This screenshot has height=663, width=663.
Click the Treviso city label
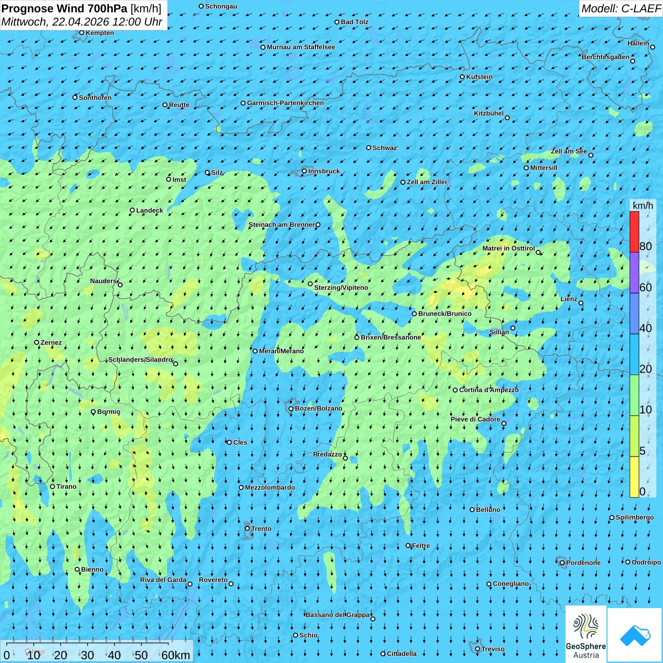click(493, 649)
